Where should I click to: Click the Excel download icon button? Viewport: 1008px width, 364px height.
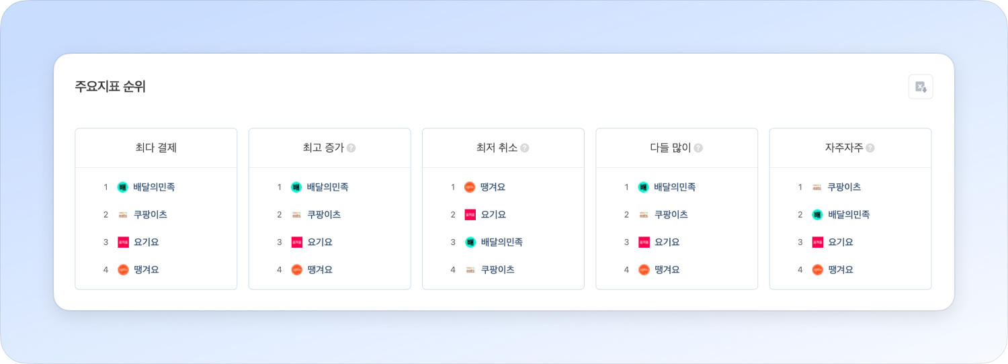pos(921,87)
